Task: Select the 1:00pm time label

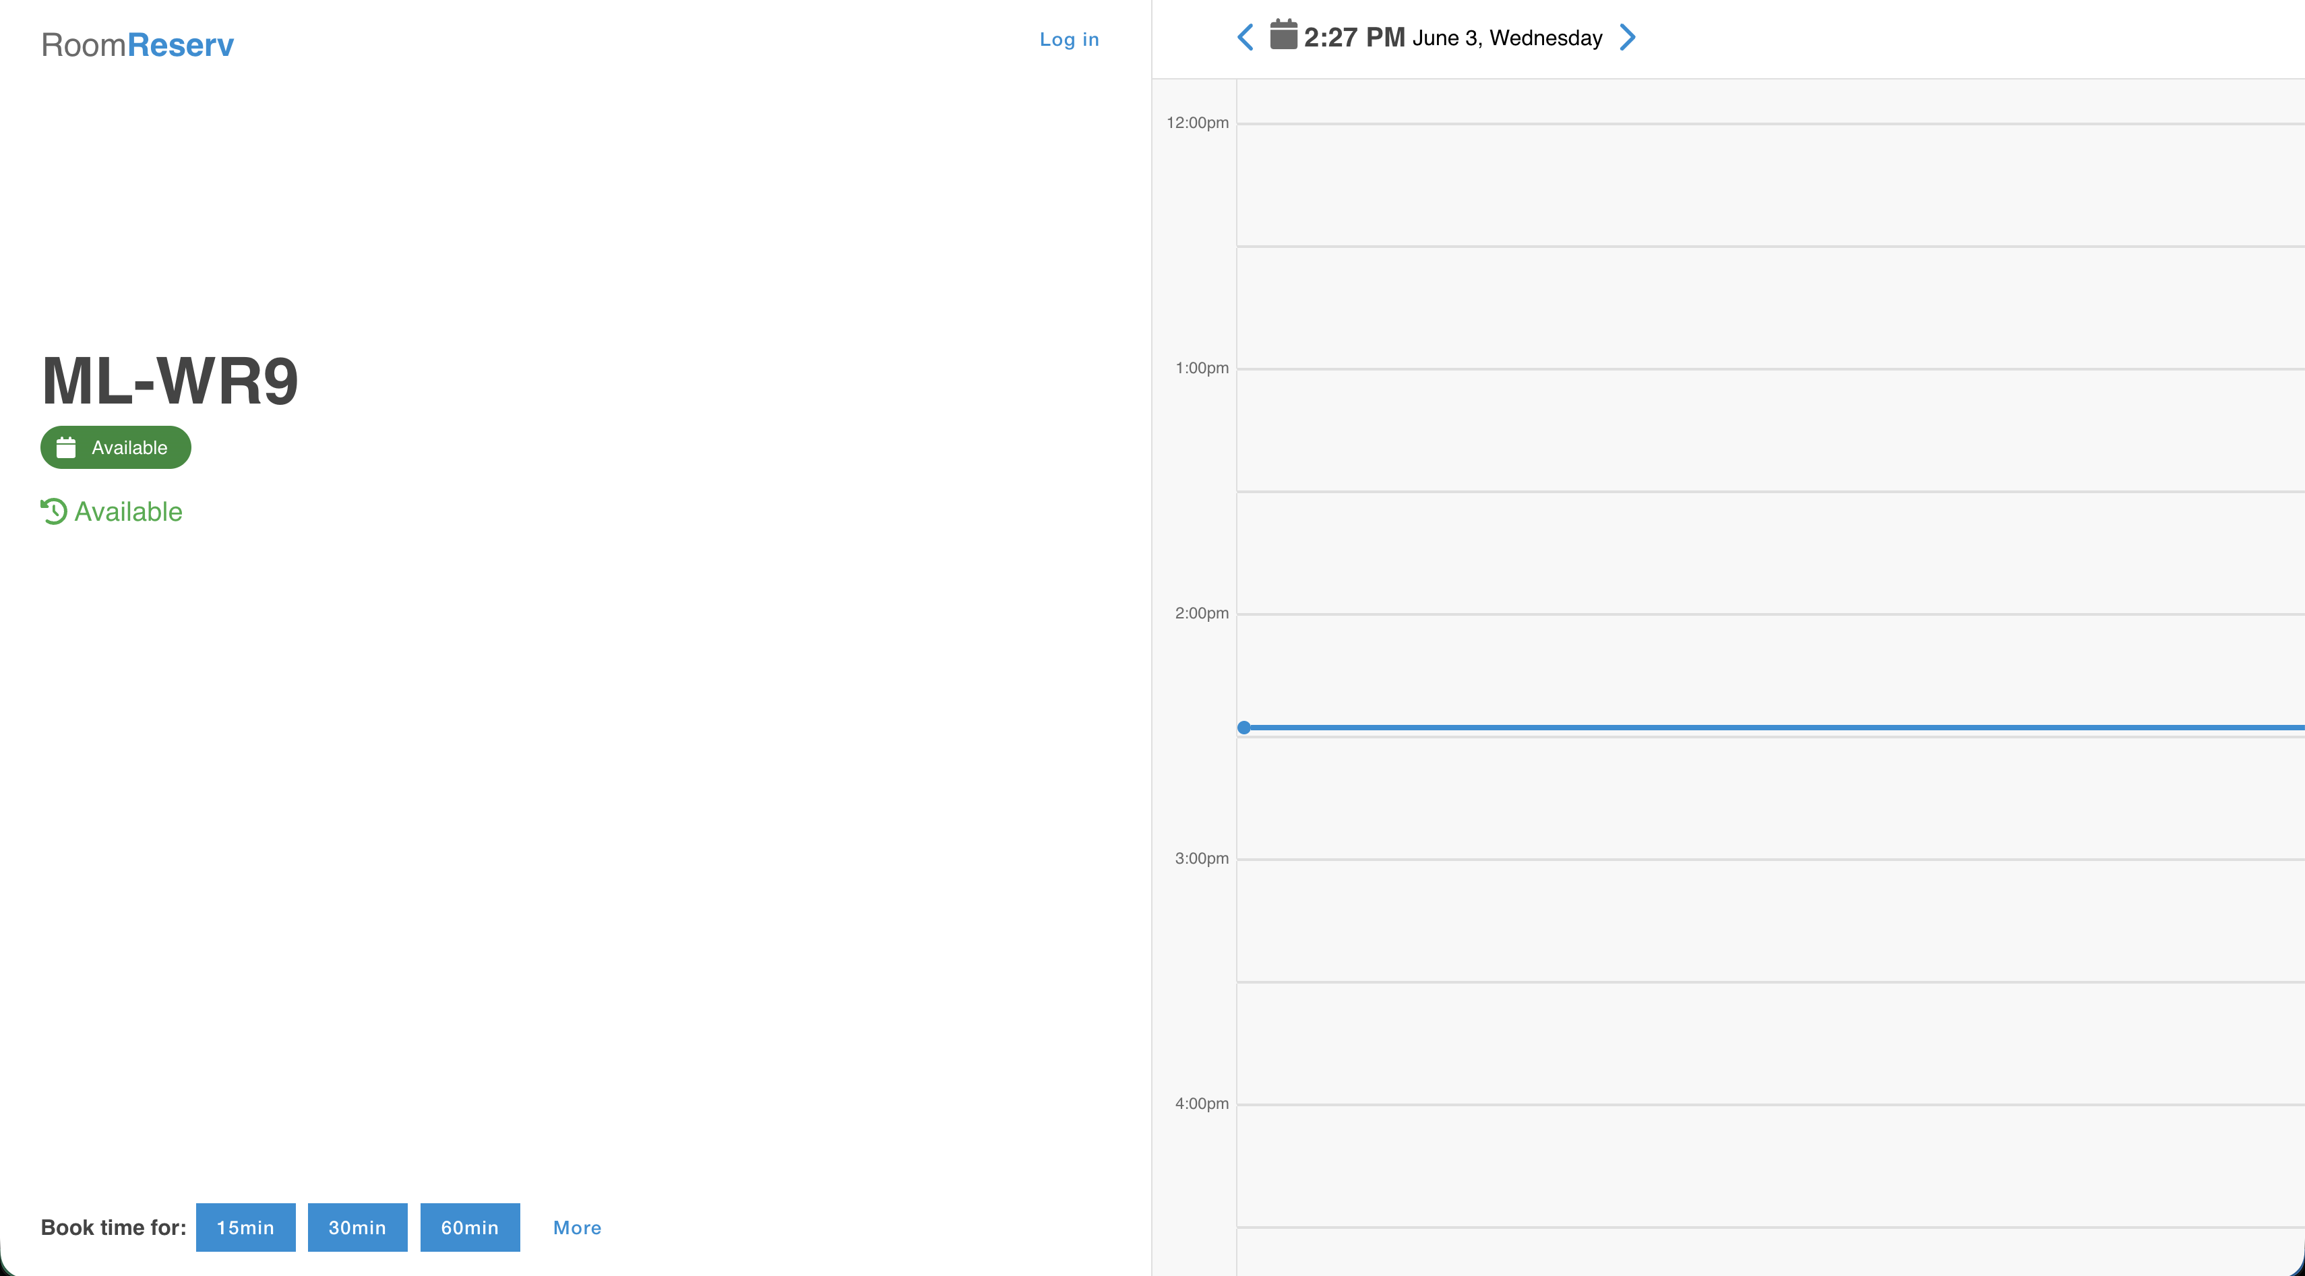Action: pos(1202,369)
